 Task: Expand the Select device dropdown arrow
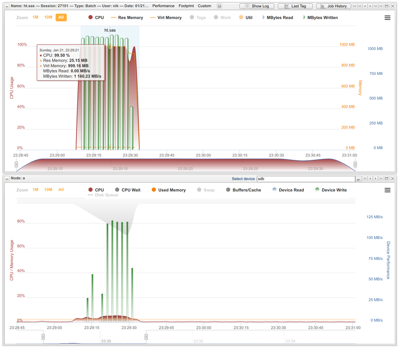point(358,179)
